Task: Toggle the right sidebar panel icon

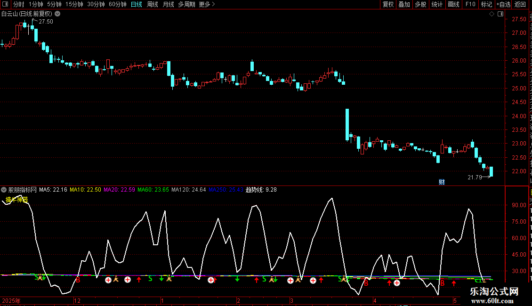Action: pos(500,14)
